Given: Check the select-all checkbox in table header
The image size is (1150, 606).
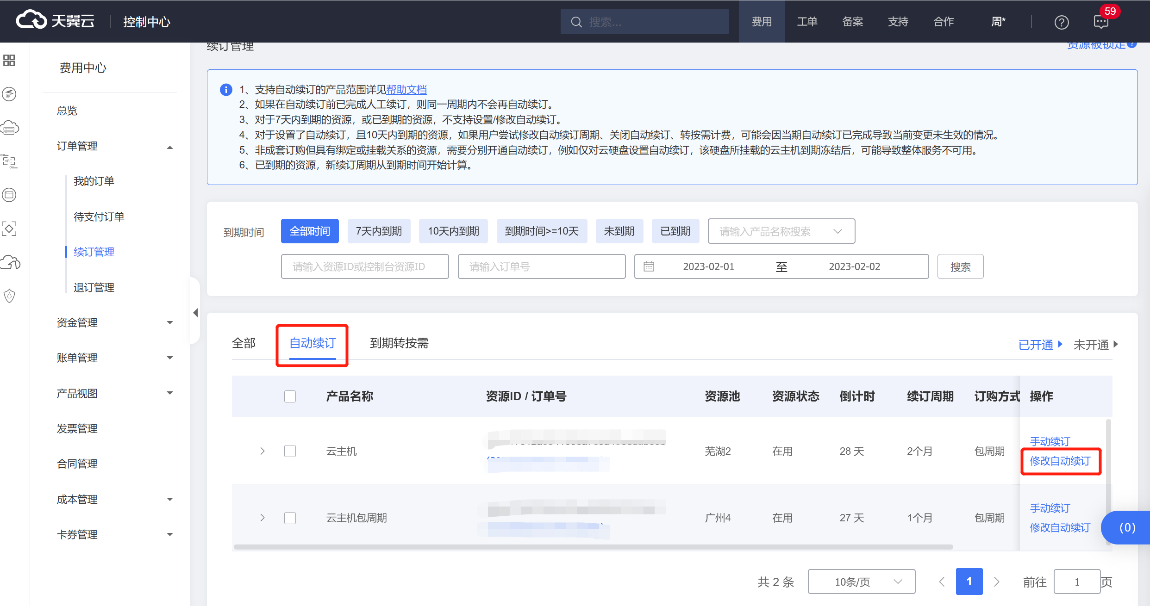Looking at the screenshot, I should (x=290, y=396).
